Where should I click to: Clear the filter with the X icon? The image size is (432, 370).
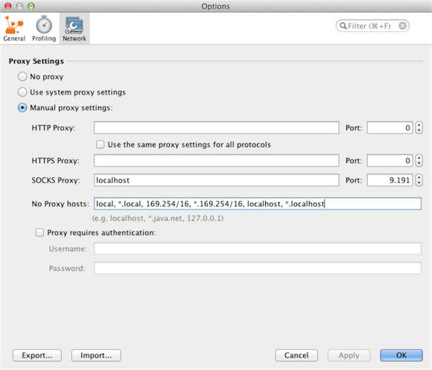(x=402, y=26)
